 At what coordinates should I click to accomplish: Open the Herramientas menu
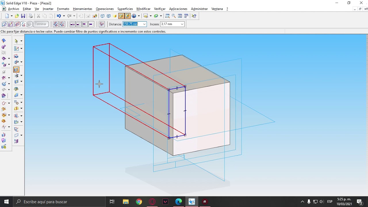click(83, 9)
